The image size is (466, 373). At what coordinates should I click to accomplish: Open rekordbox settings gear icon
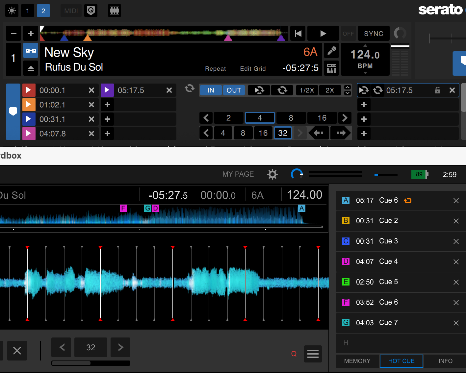[272, 174]
